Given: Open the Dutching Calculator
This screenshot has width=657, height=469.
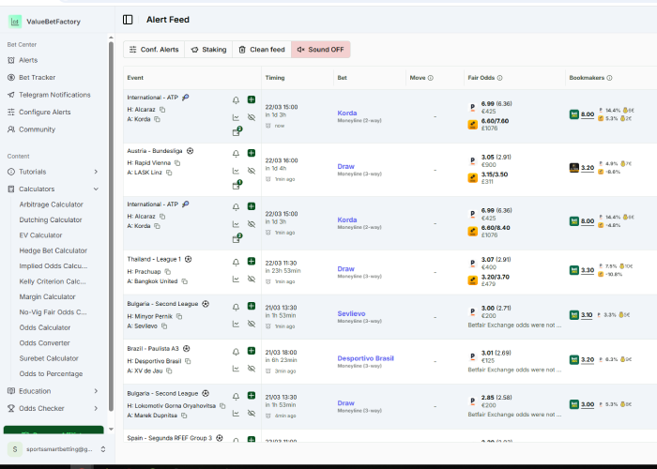Looking at the screenshot, I should 51,219.
